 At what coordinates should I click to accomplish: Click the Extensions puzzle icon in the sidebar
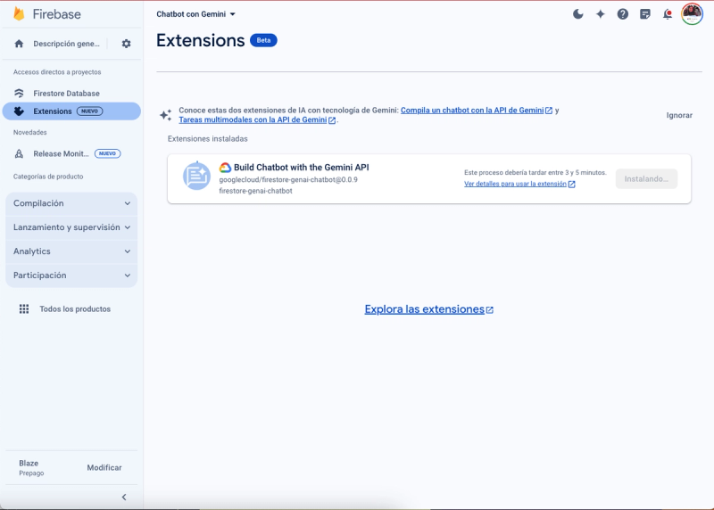click(x=19, y=111)
